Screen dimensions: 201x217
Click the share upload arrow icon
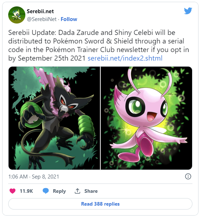click(x=77, y=191)
